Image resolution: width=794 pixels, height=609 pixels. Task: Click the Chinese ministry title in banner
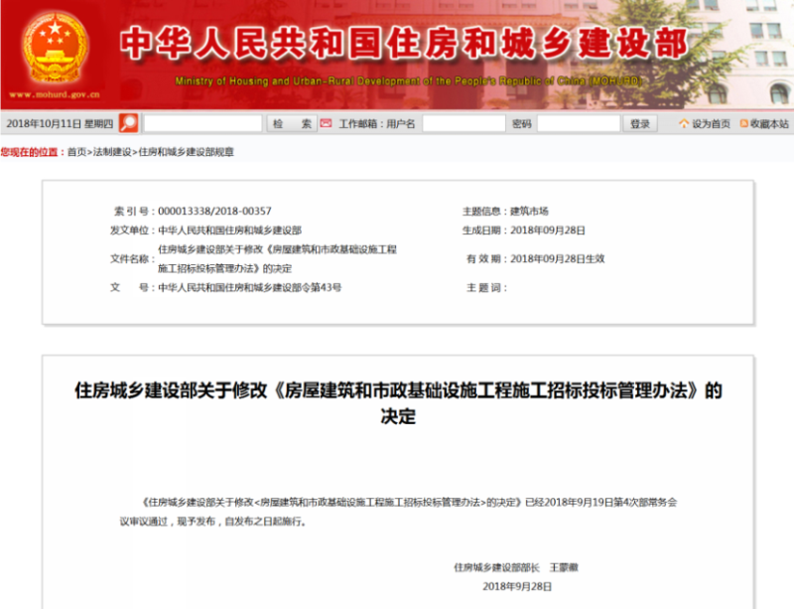click(x=404, y=44)
